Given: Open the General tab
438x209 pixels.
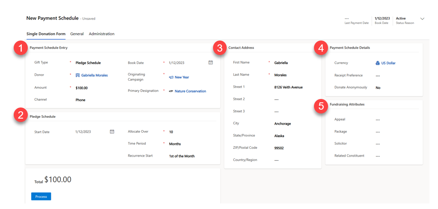Looking at the screenshot, I should (x=77, y=34).
